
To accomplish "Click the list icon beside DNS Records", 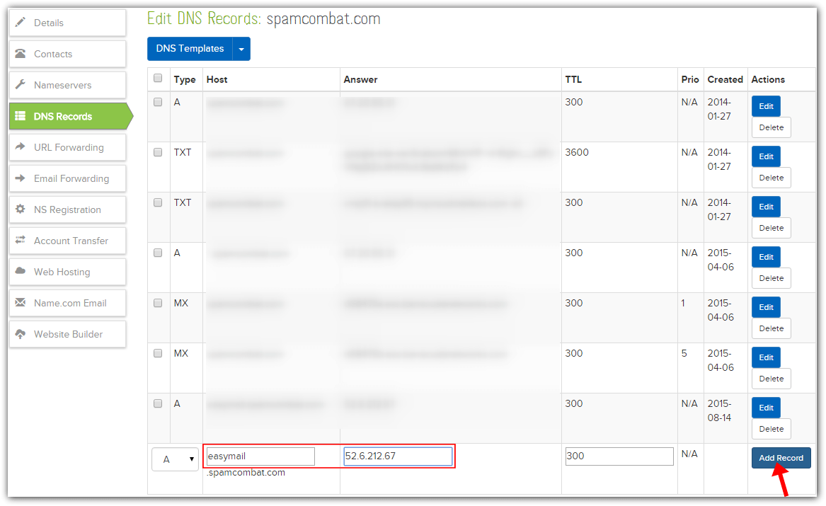I will click(20, 116).
